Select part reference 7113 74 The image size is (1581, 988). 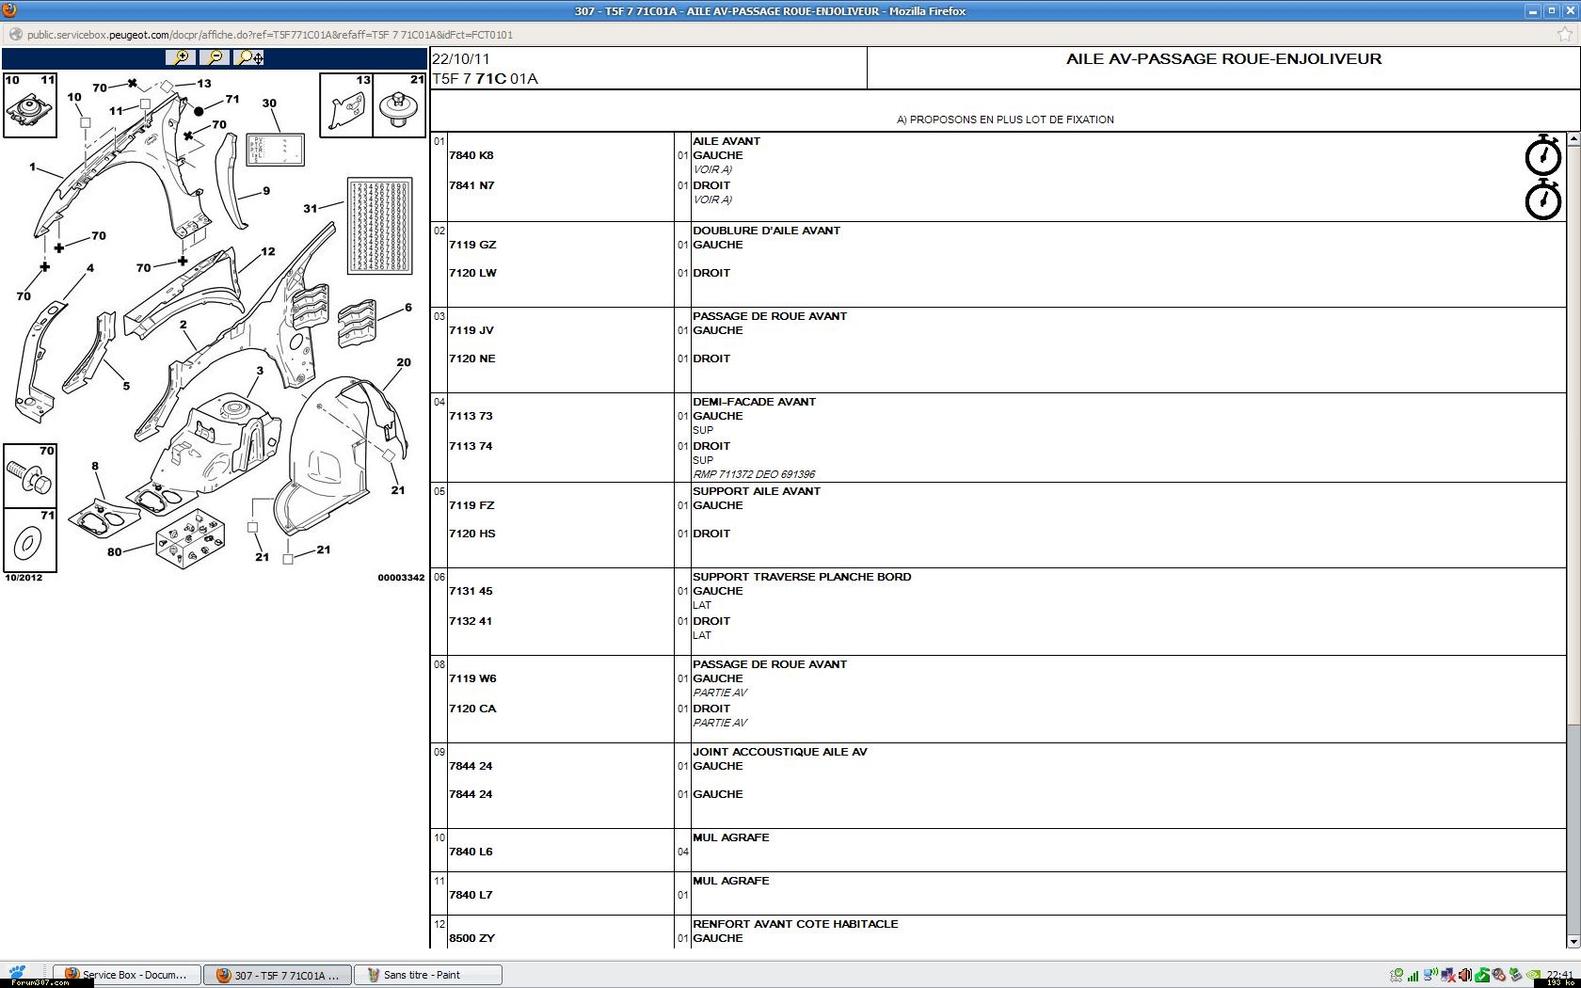(471, 446)
